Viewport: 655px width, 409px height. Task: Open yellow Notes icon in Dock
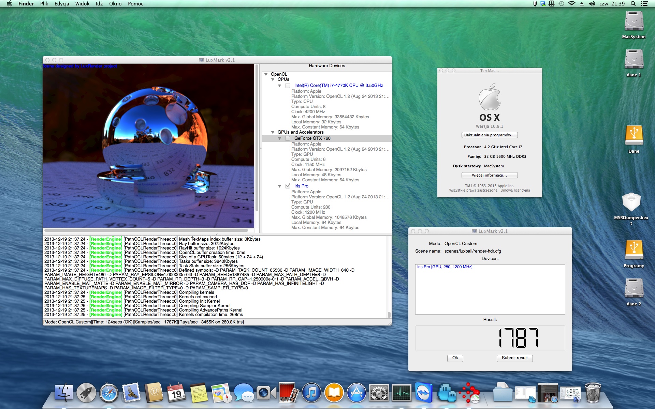[199, 393]
